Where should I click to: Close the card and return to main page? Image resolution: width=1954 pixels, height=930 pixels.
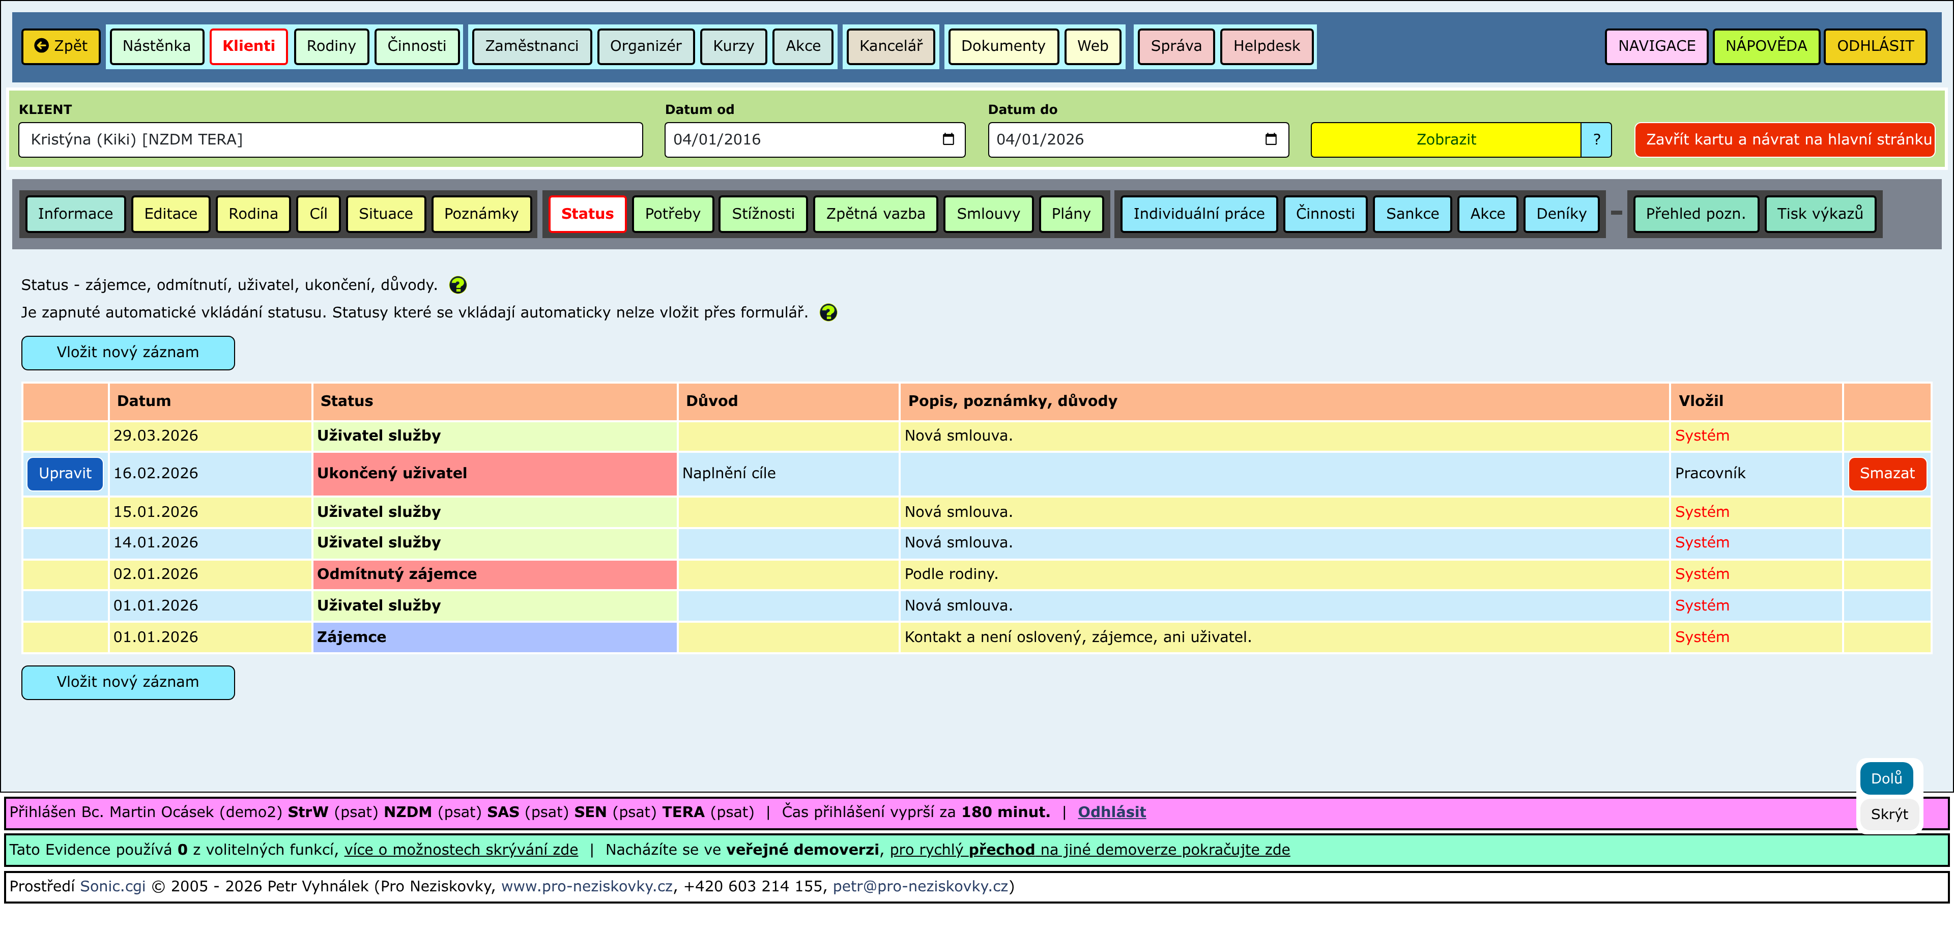(1785, 139)
